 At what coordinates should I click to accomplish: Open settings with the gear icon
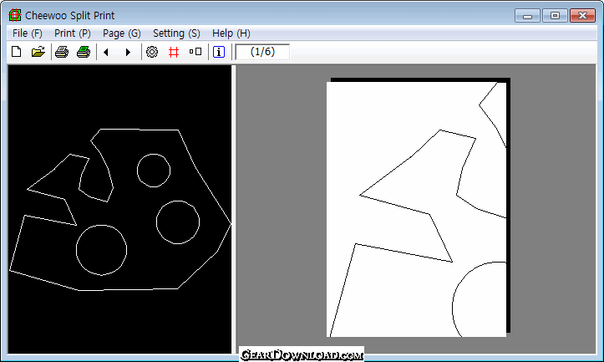(152, 52)
